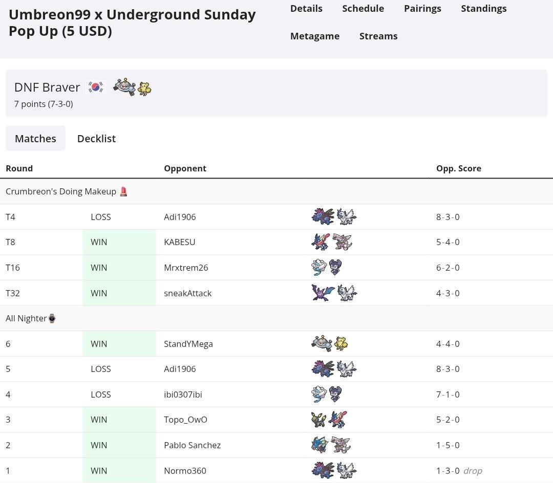Click the Opp. Score column header
Screen dimensions: 553x483
coord(458,168)
